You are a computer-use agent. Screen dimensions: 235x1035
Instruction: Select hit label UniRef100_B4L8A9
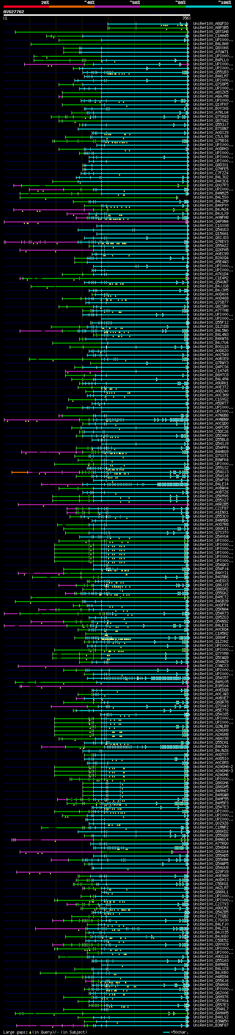point(211,44)
